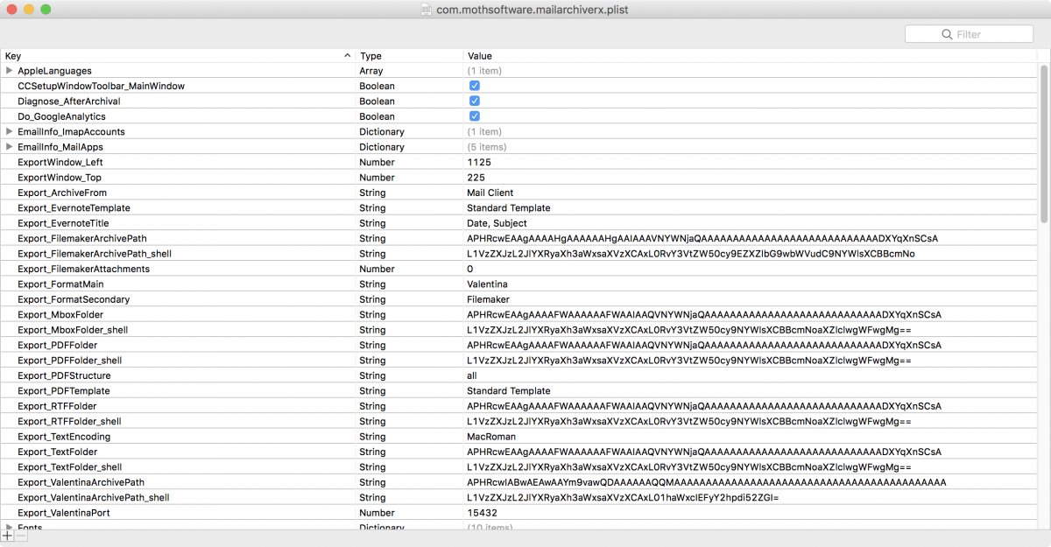1051x547 pixels.
Task: Toggle the Diagnose_AfterArchival checkbox
Action: [474, 102]
